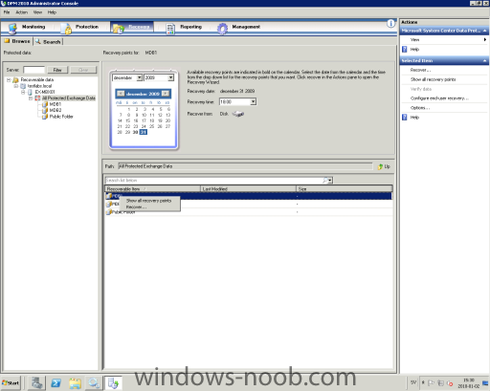Launch PowerShell from the taskbar
Viewport: 490px width, 391px height.
[56, 382]
